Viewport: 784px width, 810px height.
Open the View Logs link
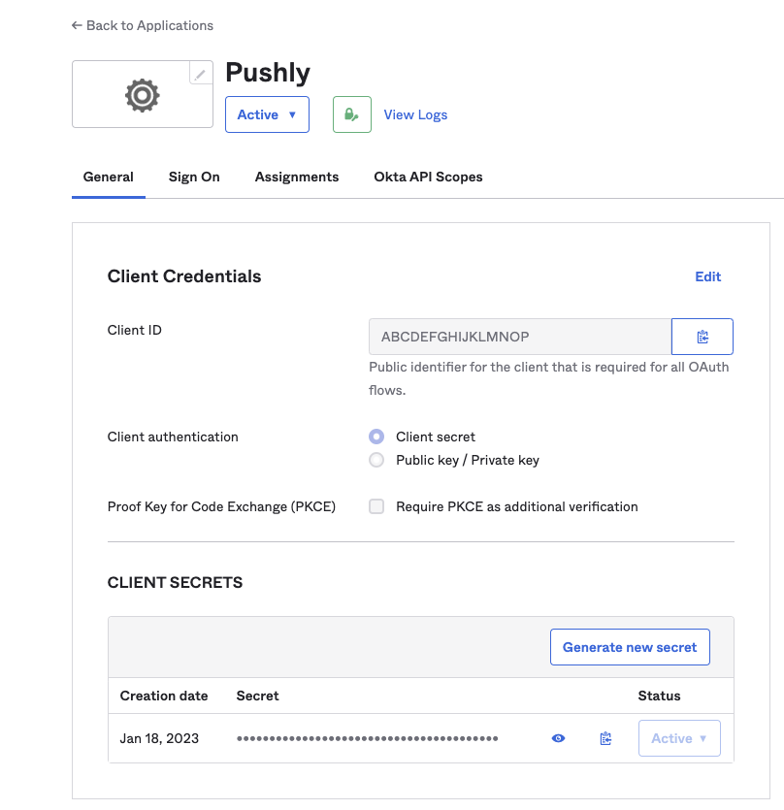pyautogui.click(x=415, y=114)
